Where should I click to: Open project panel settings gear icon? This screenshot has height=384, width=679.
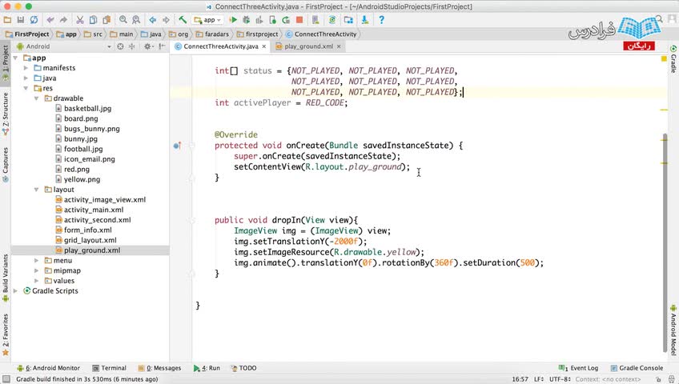147,46
